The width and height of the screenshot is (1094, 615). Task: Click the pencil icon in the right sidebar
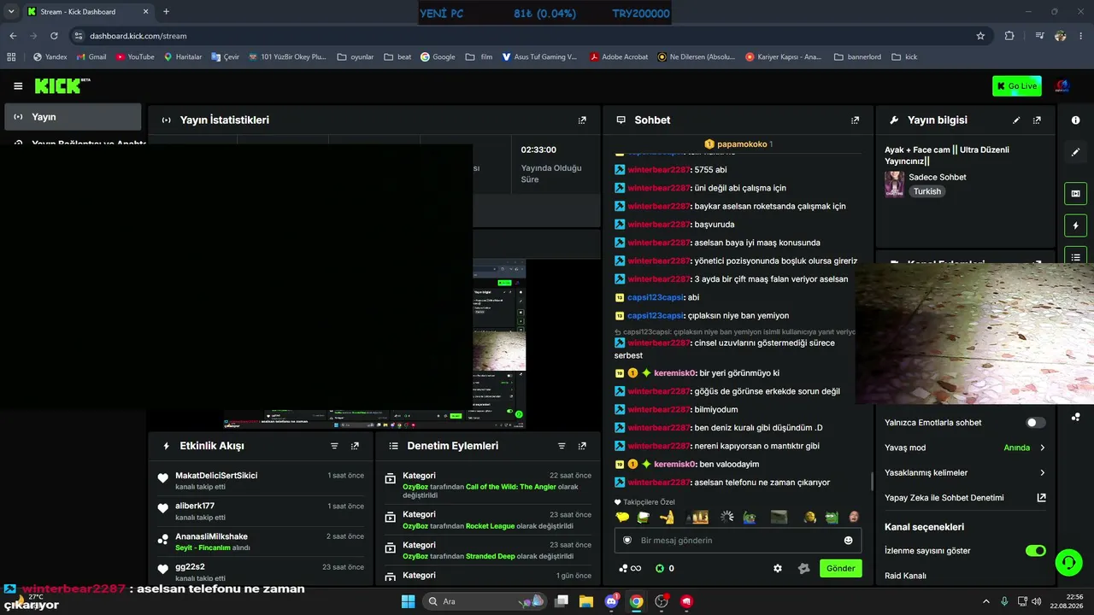(1075, 152)
